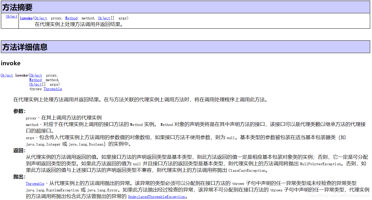Click the invoke method heading
Viewport: 372px width, 200px height.
(x=11, y=63)
